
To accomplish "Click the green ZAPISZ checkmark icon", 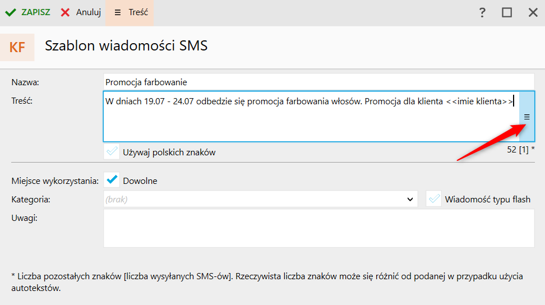I will 11,12.
